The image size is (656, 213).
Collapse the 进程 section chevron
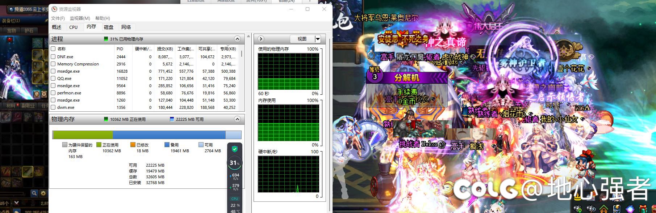pos(237,39)
